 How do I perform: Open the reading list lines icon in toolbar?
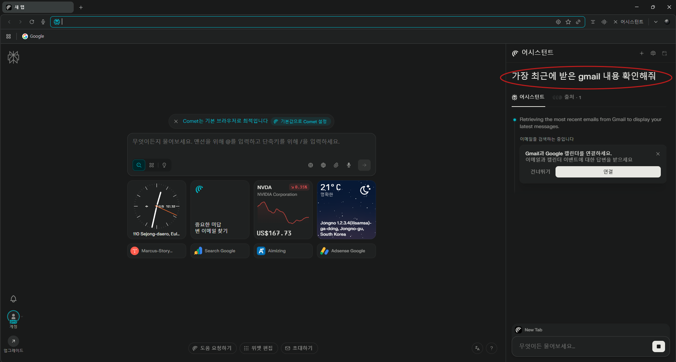(x=593, y=22)
